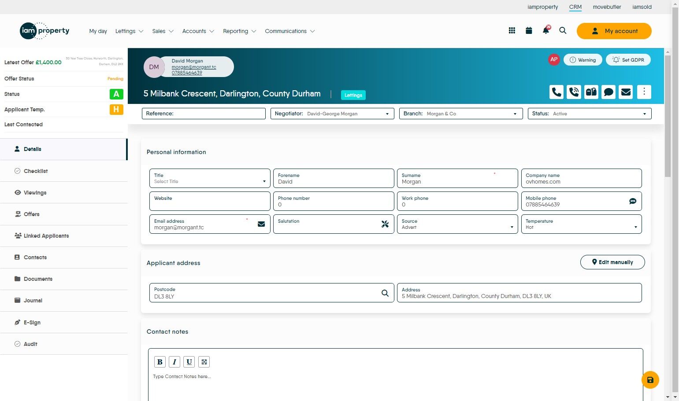Click the Set GDPR button
679x401 pixels.
click(628, 60)
